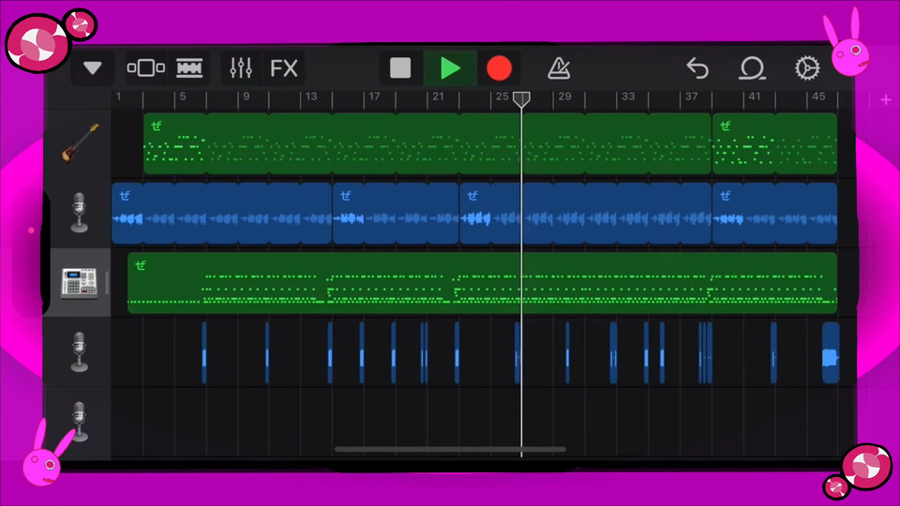Open the song browser dropdown arrow
The height and width of the screenshot is (506, 900).
(93, 68)
